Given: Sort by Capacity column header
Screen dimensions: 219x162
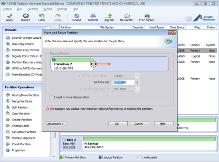Looking at the screenshot, I should coord(135,27).
